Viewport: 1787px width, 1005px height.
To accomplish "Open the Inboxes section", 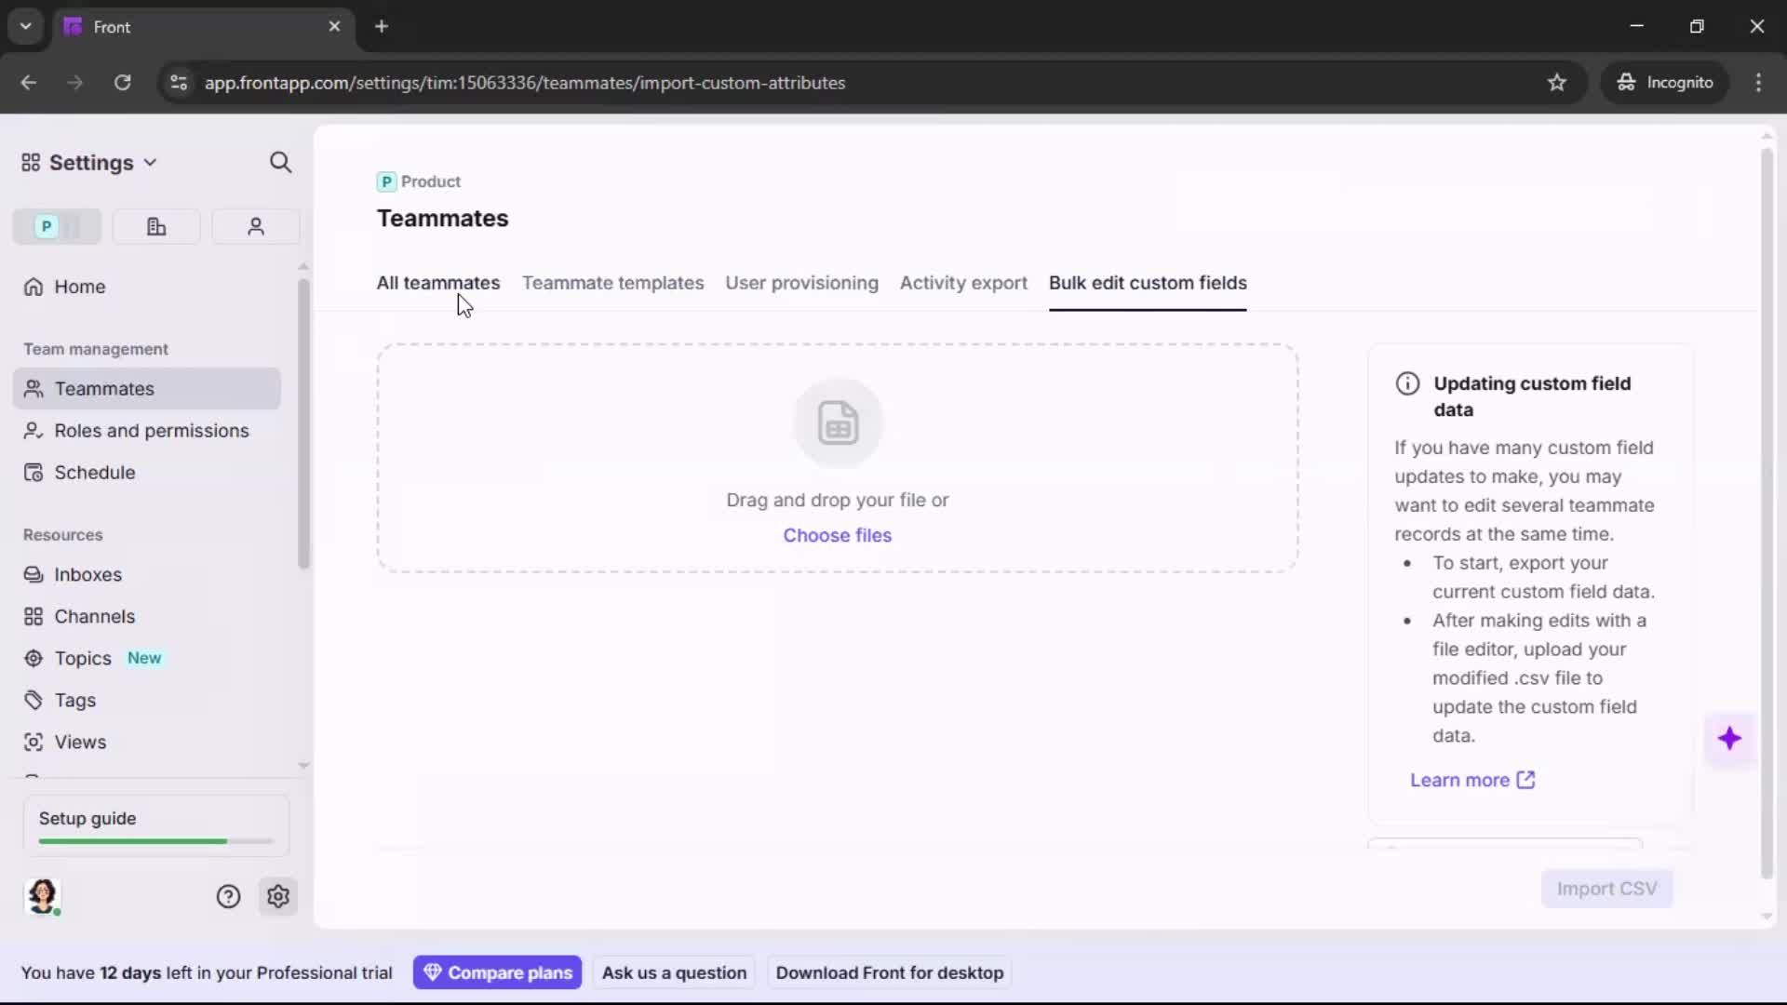I will pyautogui.click(x=87, y=574).
